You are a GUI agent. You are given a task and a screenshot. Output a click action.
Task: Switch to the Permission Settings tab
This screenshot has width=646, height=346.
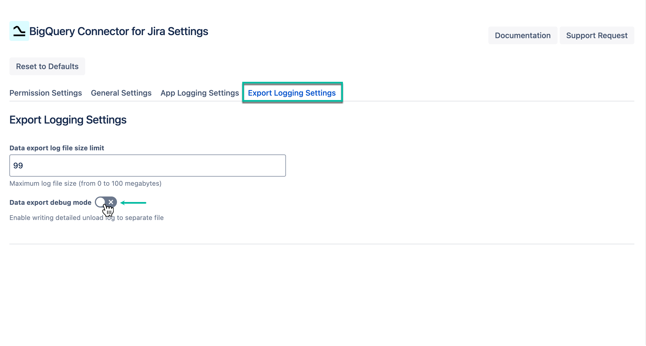tap(45, 93)
